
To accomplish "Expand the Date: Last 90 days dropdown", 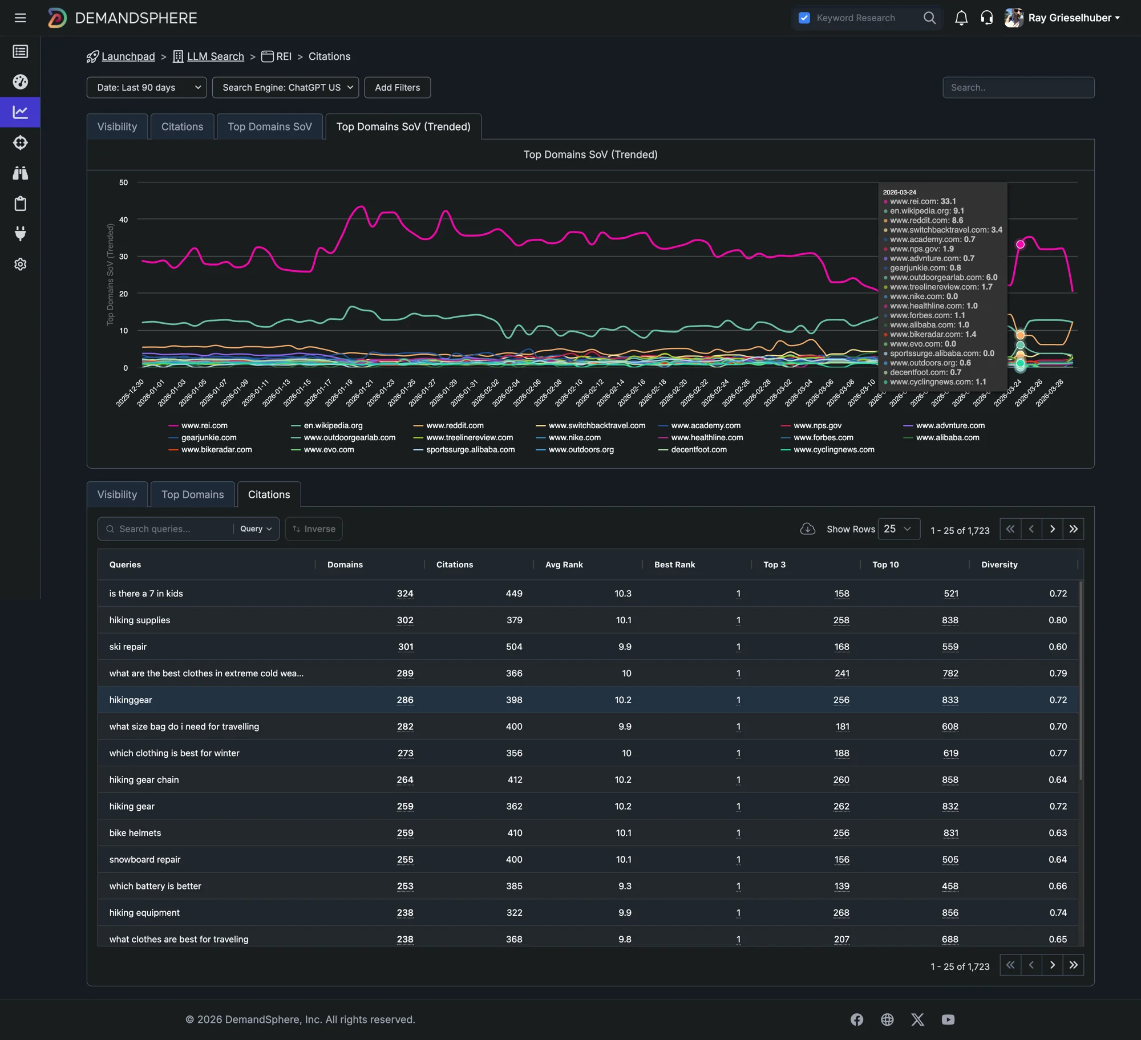I will [x=147, y=87].
